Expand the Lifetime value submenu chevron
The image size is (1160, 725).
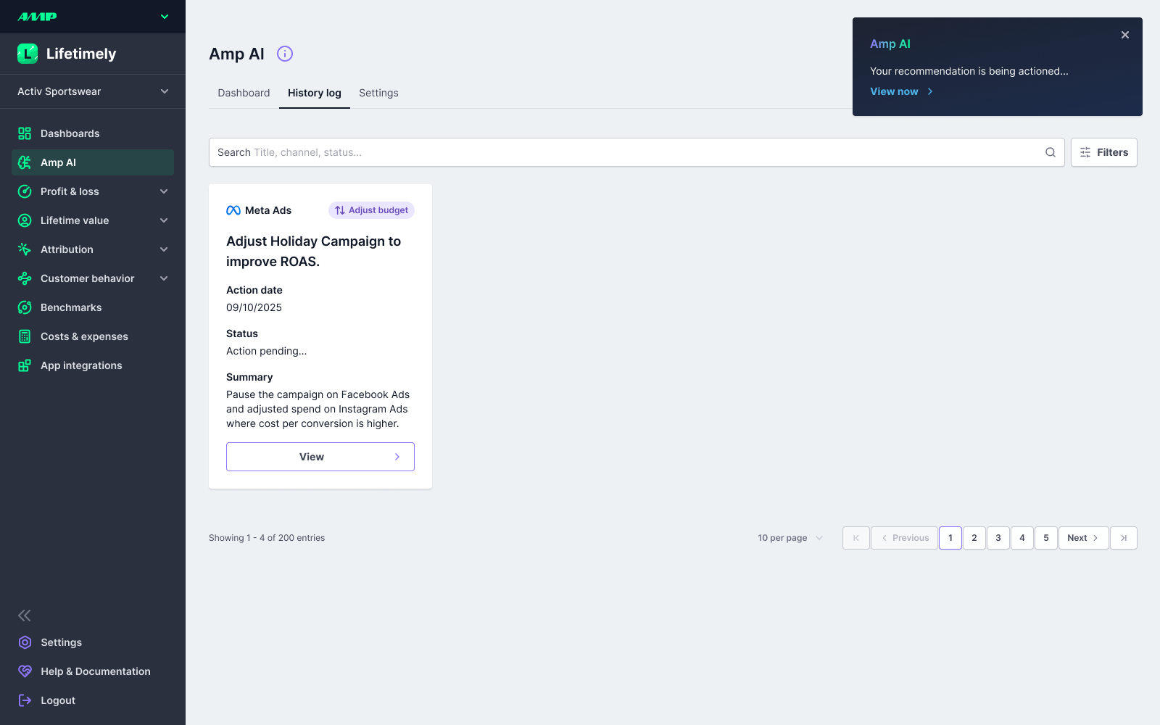pos(164,220)
